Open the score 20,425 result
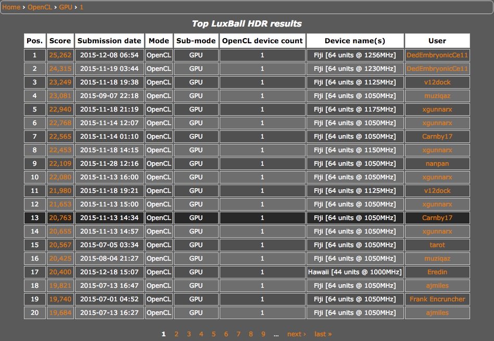This screenshot has width=494, height=341. point(60,258)
